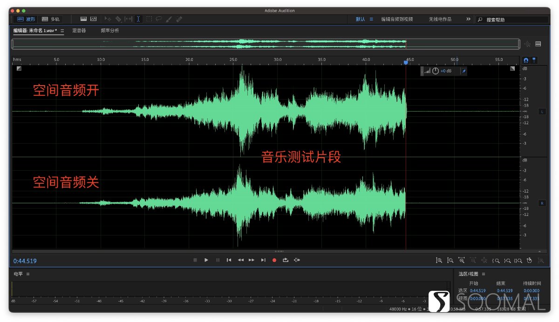This screenshot has height=322, width=559.
Task: Switch to 多轨 multitrack view
Action: pyautogui.click(x=50, y=19)
